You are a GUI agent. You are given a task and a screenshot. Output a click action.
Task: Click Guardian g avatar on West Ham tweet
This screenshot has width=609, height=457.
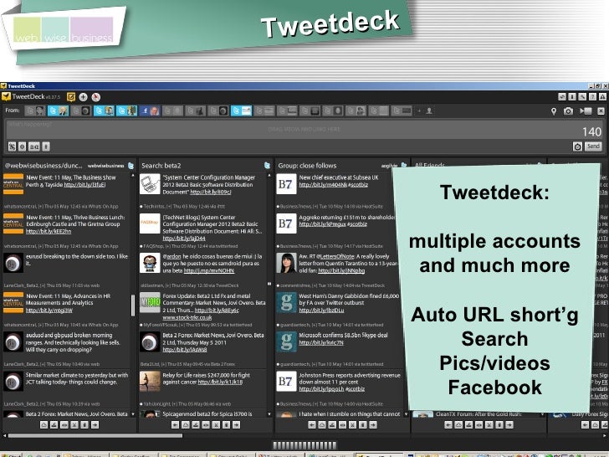[x=286, y=302]
